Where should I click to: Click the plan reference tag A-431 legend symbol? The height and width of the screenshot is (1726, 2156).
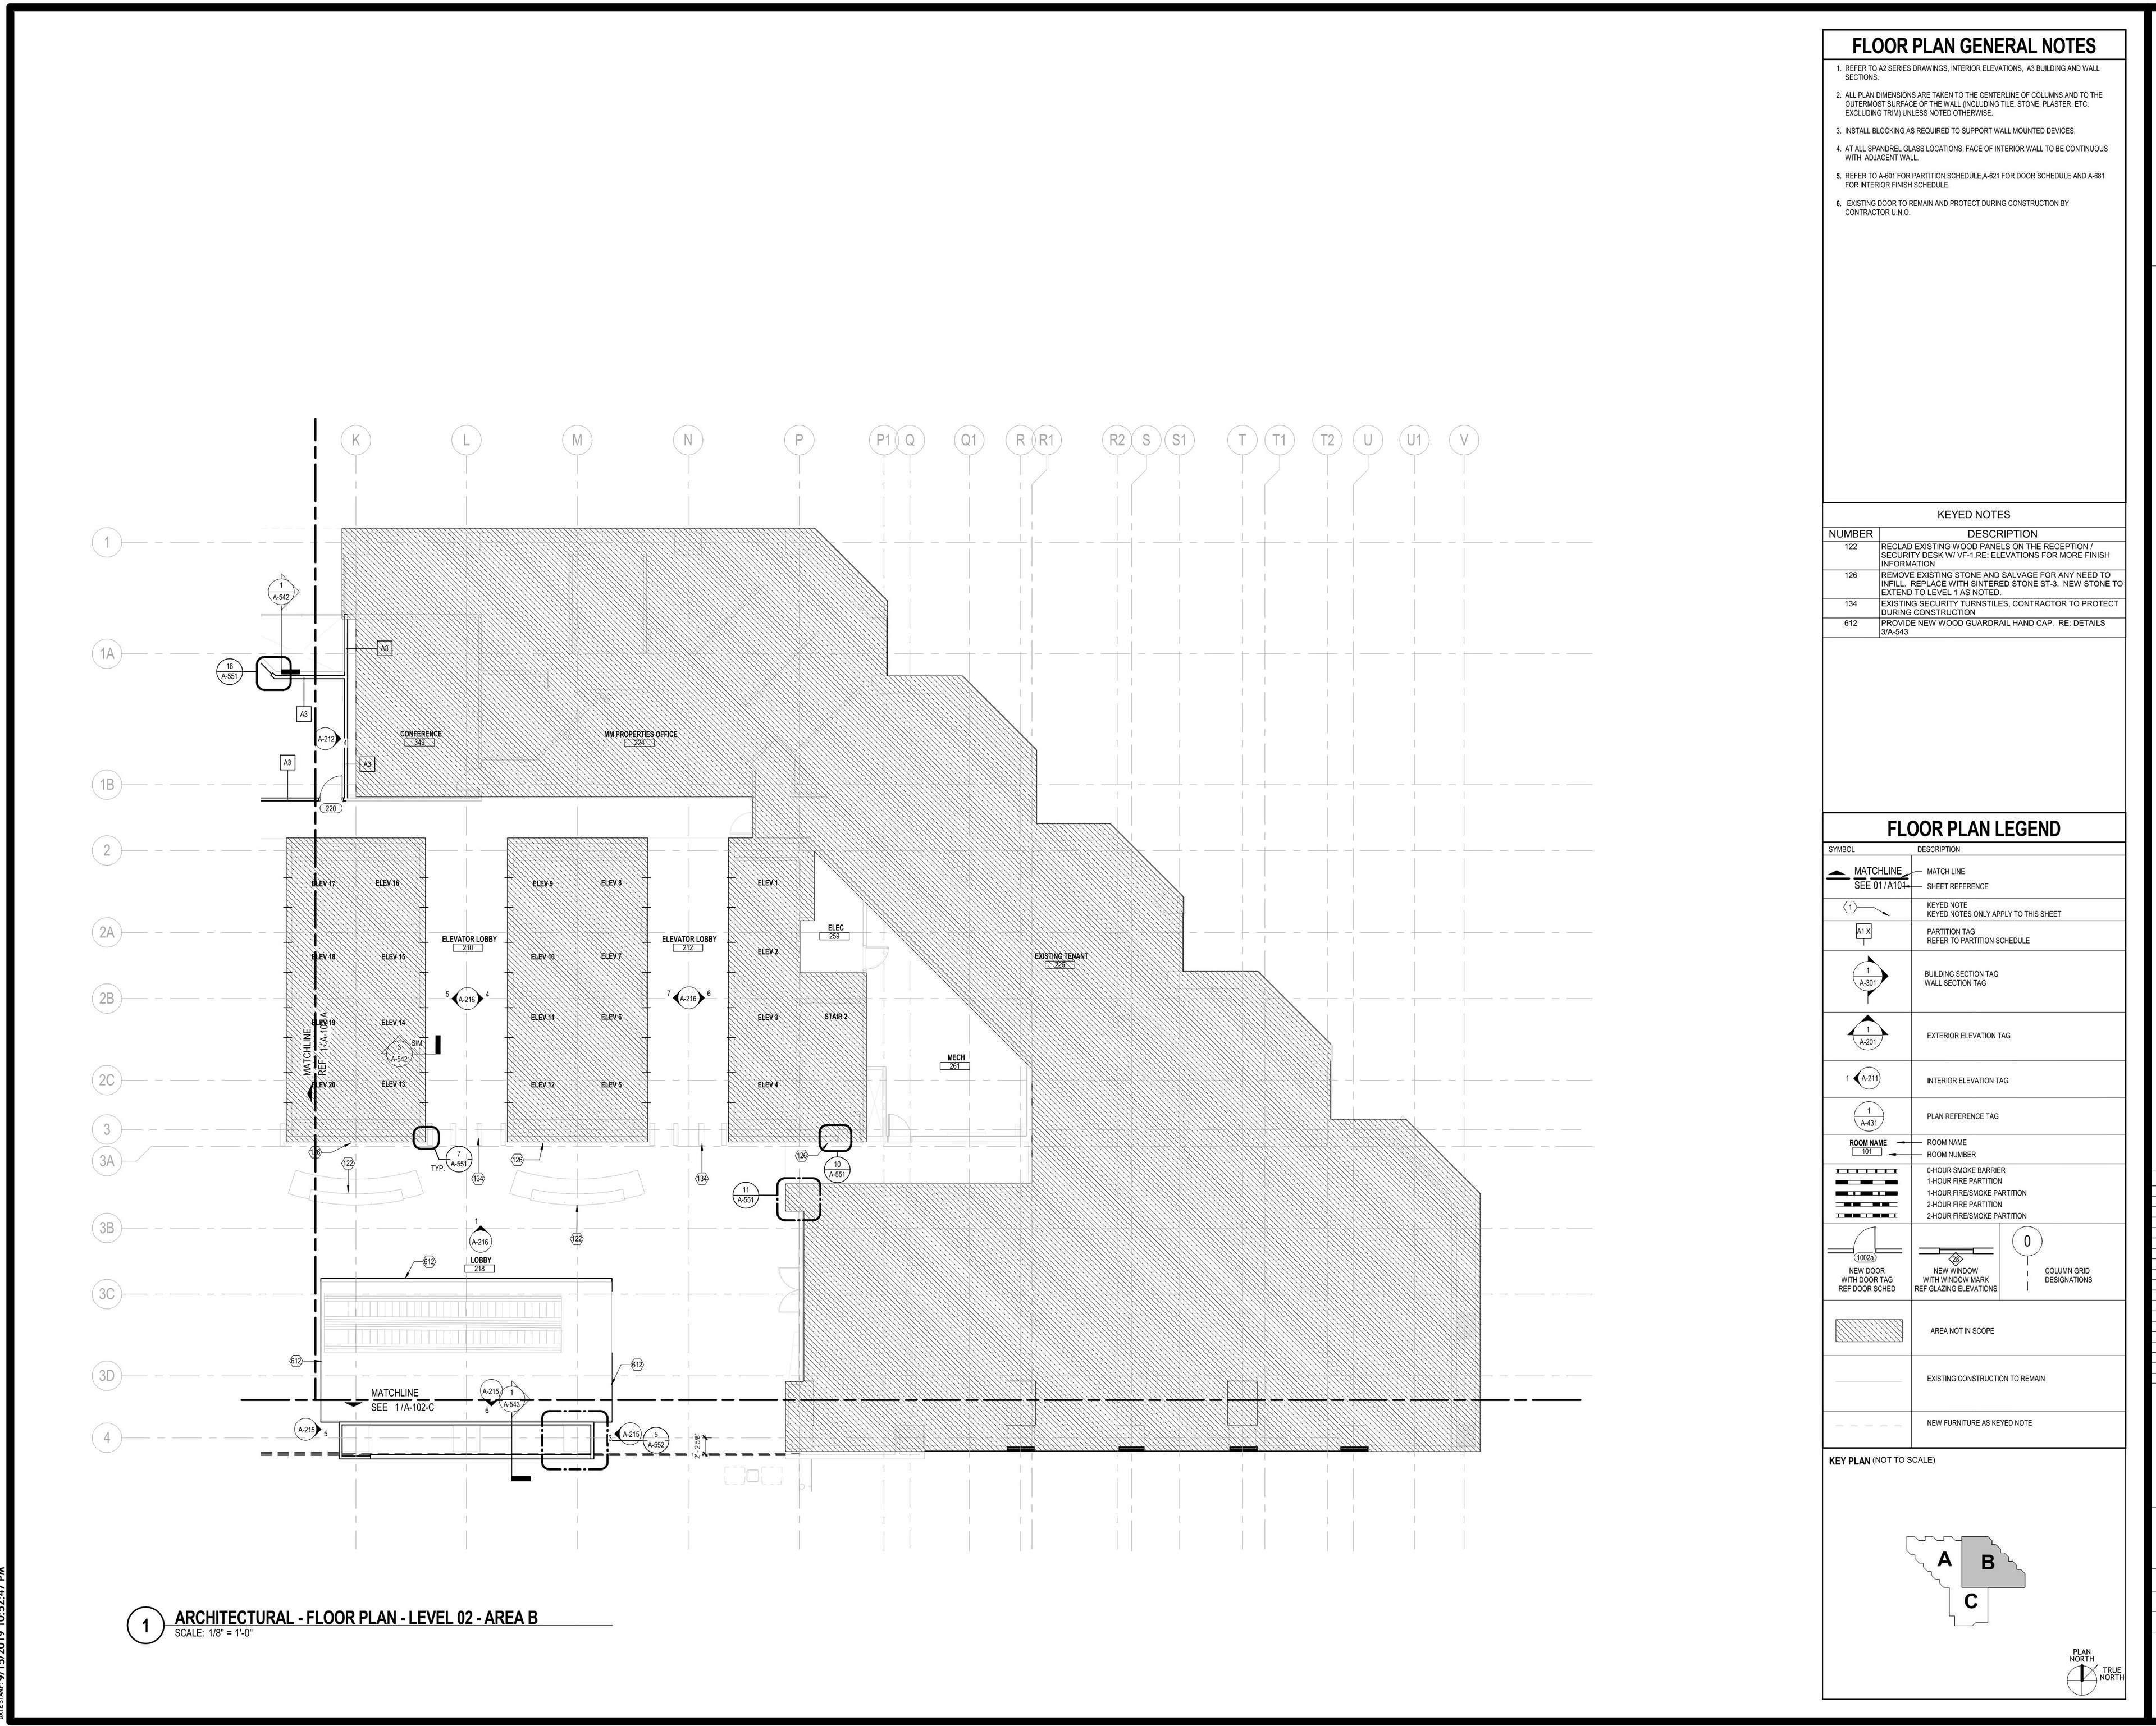pyautogui.click(x=1869, y=1116)
